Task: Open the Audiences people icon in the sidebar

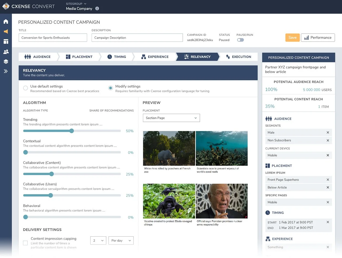Action: pos(6,51)
